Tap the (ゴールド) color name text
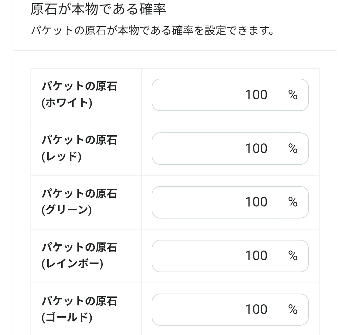Image resolution: width=350 pixels, height=335 pixels. (67, 317)
